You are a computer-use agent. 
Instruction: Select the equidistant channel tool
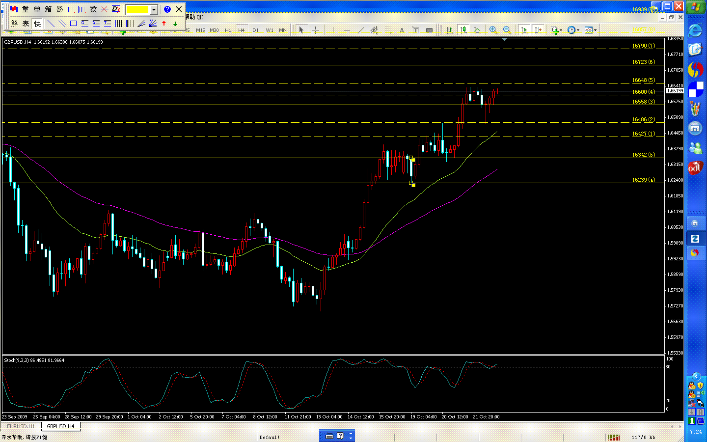[x=375, y=30]
